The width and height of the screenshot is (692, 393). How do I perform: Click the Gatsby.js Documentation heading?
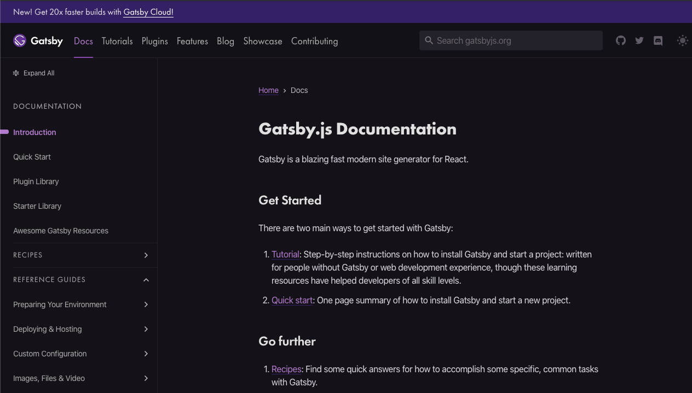click(x=357, y=129)
